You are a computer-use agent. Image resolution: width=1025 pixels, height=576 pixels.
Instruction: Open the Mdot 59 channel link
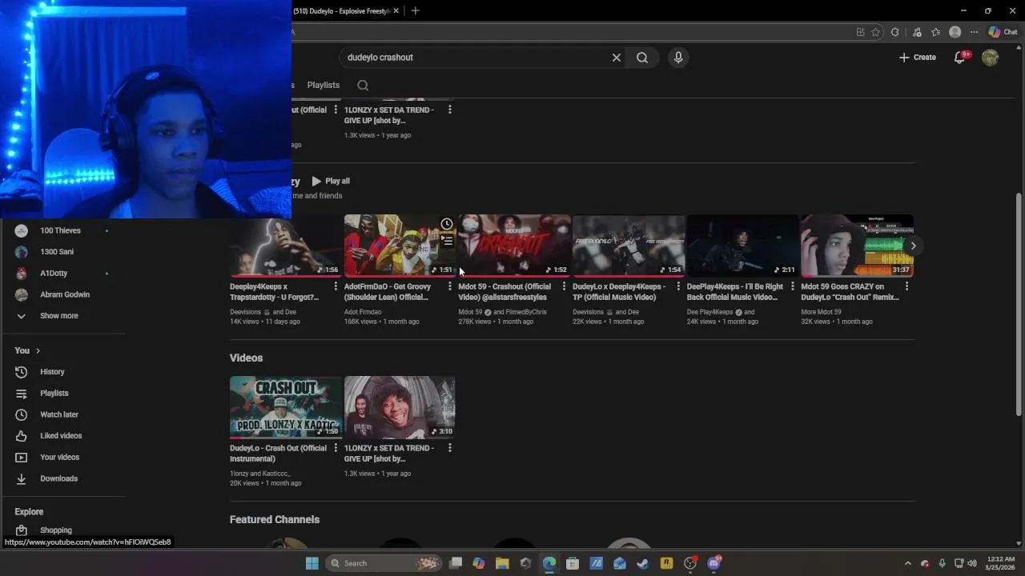click(x=470, y=312)
